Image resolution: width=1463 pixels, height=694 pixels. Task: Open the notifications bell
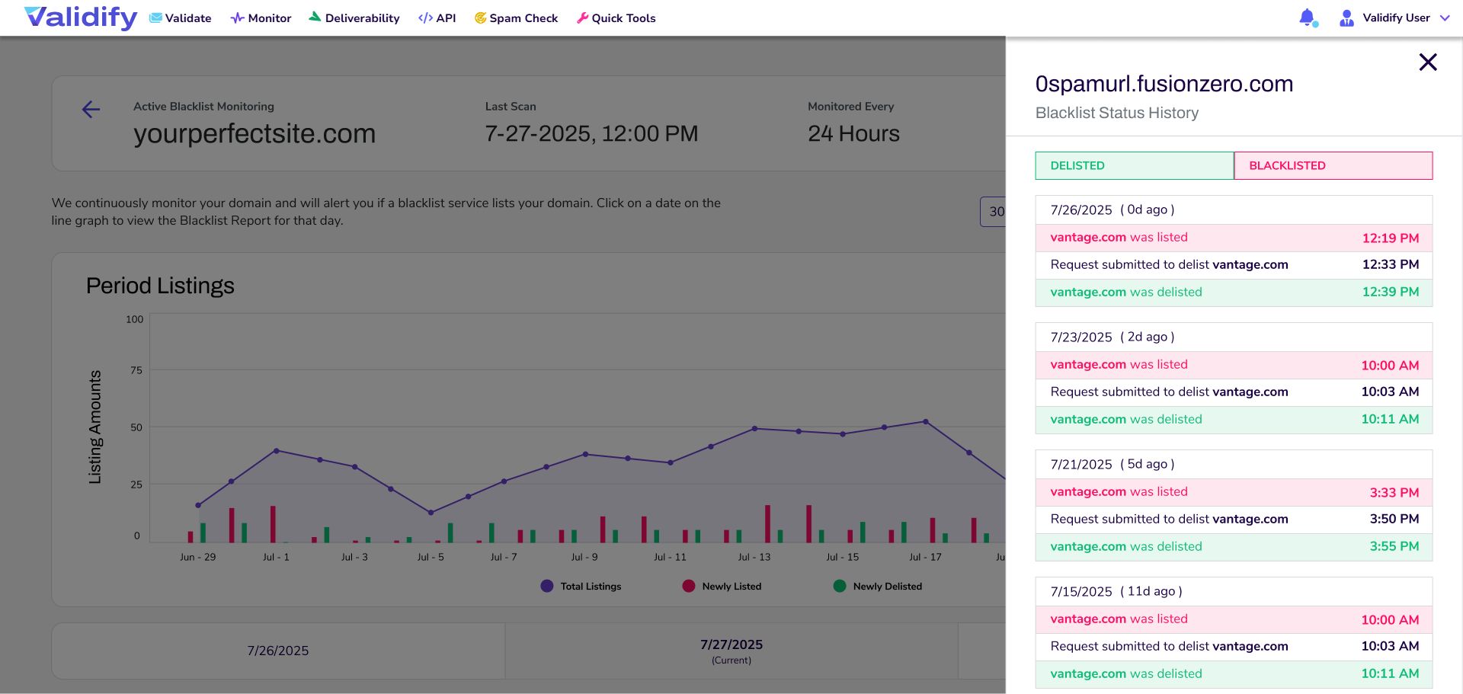pos(1308,18)
